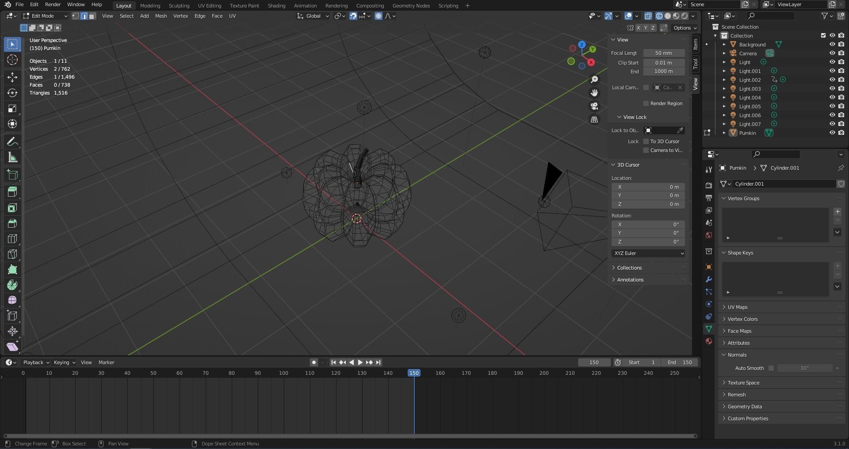Screen dimensions: 849x449
Task: Enable Auto Smooth normals checkbox
Action: [x=771, y=368]
